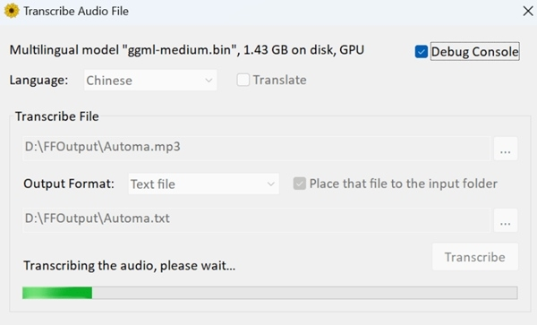Screen dimensions: 537x325
Task: Browse for output file with ellipsis button
Action: 506,220
